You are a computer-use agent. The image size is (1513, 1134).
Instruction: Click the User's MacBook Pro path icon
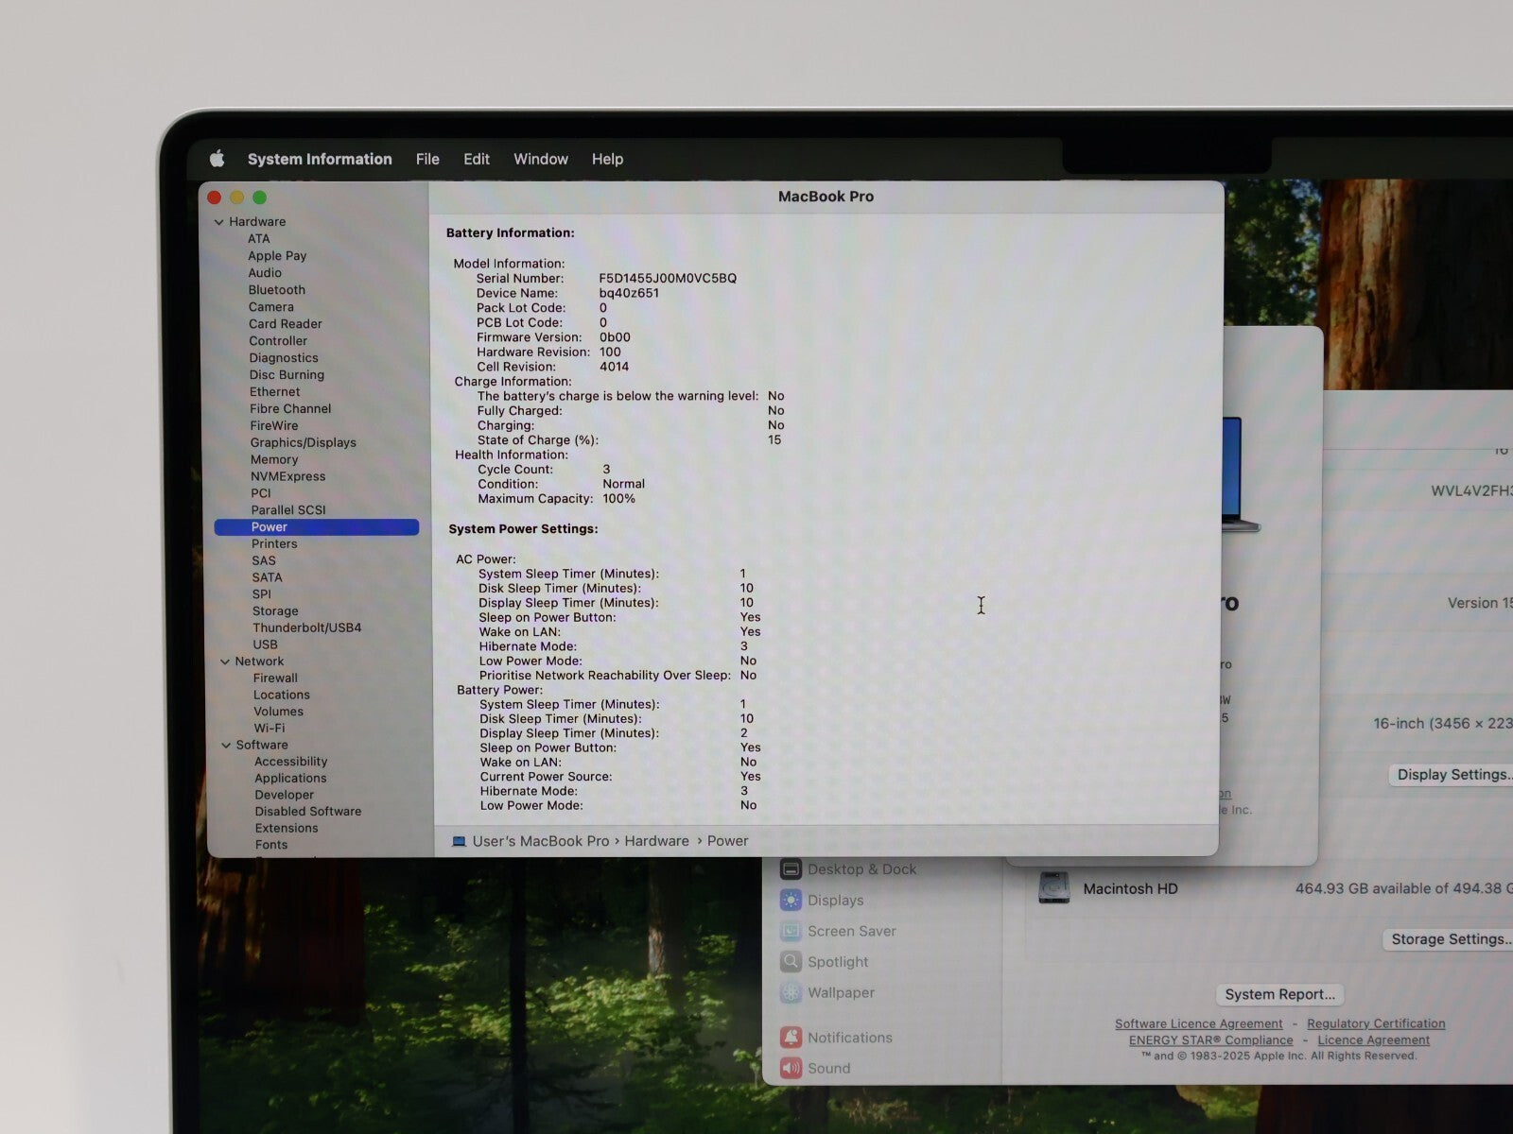click(459, 841)
